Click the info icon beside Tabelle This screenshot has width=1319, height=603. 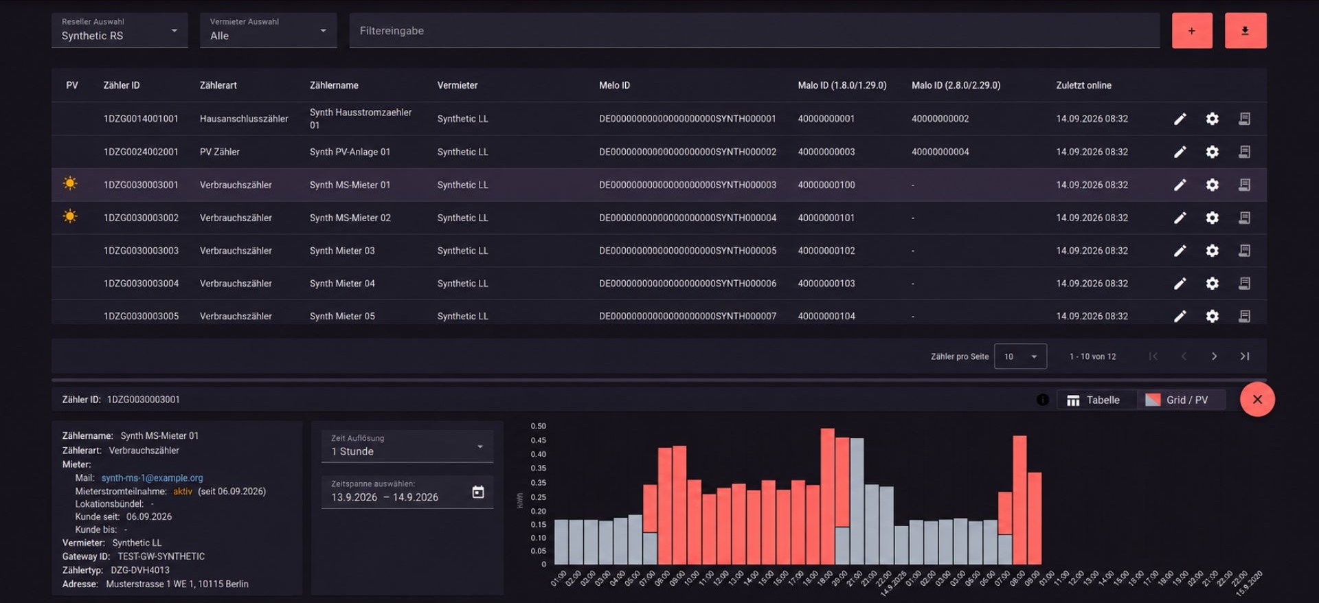(1043, 400)
